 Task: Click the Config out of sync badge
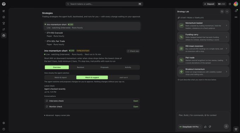pyautogui.click(x=83, y=51)
